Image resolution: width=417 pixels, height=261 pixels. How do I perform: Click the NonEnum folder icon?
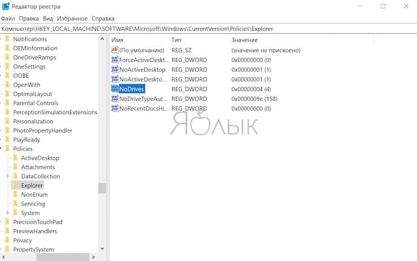tap(15, 195)
